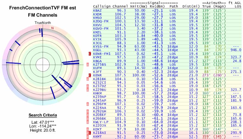Click the red C icon beside K218AI
The height and width of the screenshot is (139, 243).
coord(90,133)
